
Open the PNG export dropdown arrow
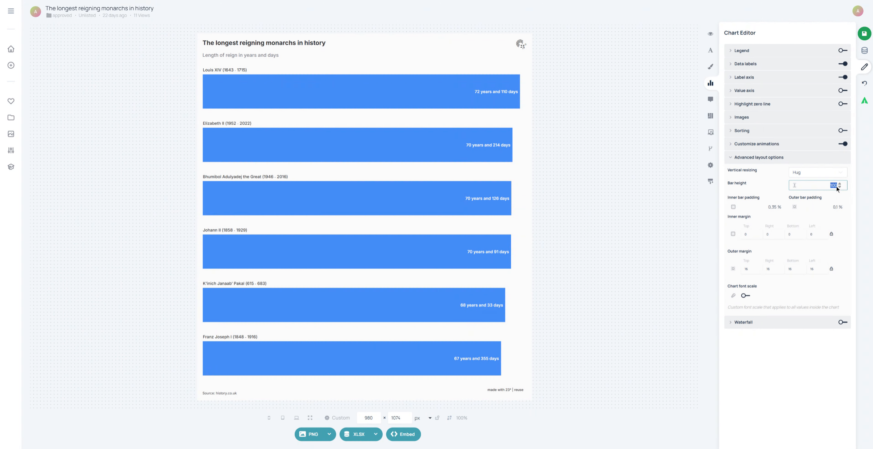329,434
